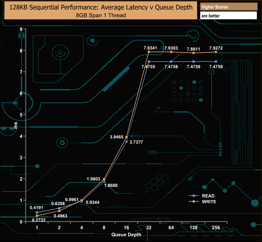This screenshot has height=242, width=262.
Task: Click the chart title banner
Action: pos(101,10)
